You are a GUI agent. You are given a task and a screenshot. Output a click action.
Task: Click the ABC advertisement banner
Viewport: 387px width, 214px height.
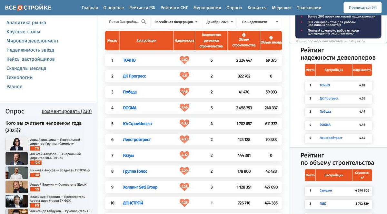point(338,27)
